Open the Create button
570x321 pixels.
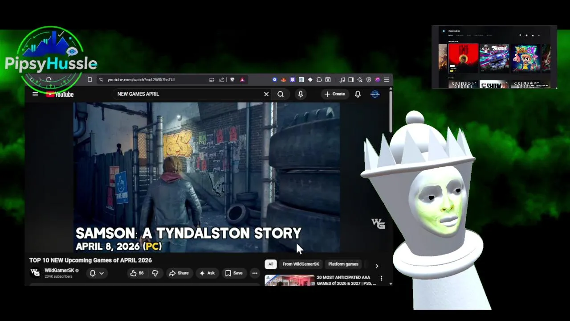click(335, 94)
